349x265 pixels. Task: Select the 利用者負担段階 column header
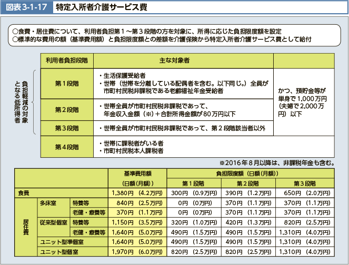coord(66,60)
